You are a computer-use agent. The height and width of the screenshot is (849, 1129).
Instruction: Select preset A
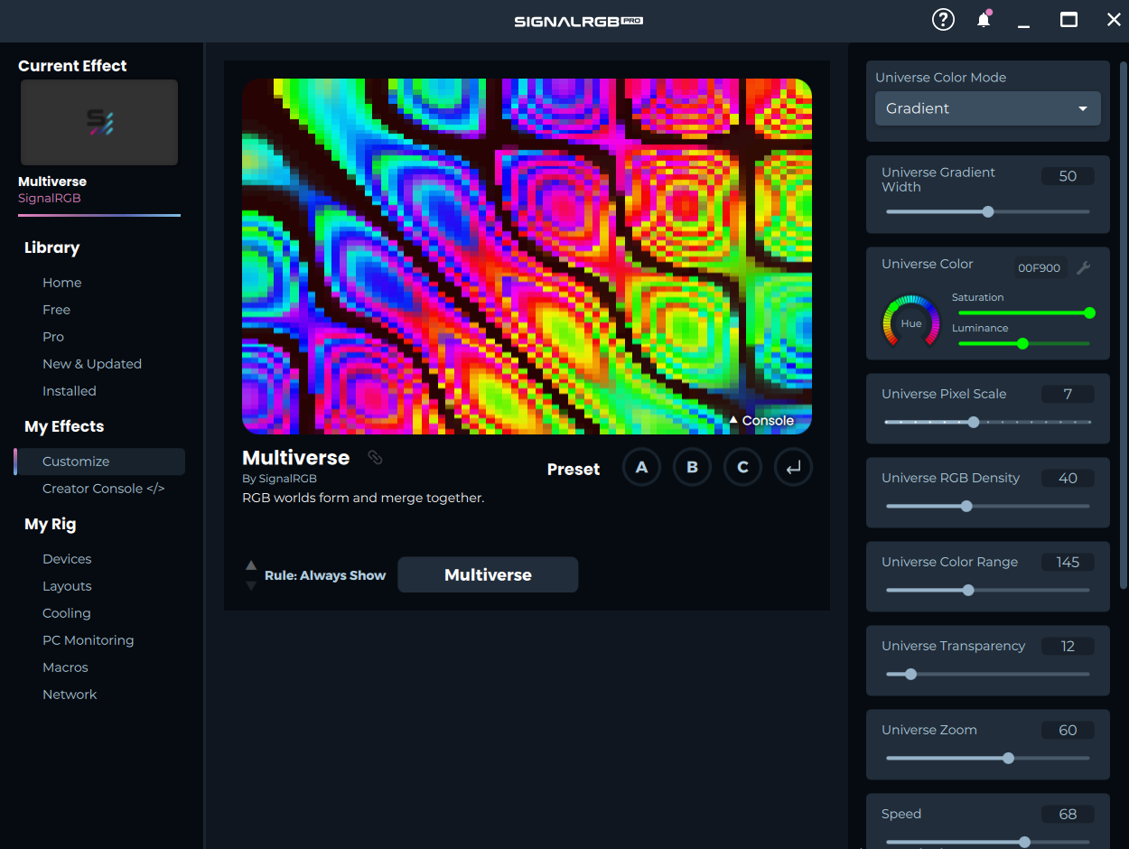[x=641, y=468]
